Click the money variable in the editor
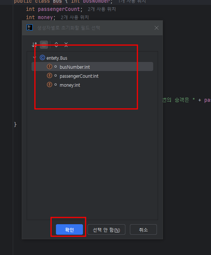The image size is (211, 255). click(x=45, y=17)
